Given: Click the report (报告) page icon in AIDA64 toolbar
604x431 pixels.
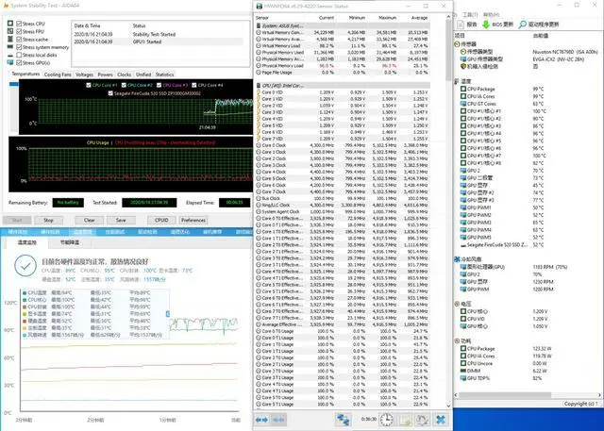Looking at the screenshot, I should tap(461, 25).
